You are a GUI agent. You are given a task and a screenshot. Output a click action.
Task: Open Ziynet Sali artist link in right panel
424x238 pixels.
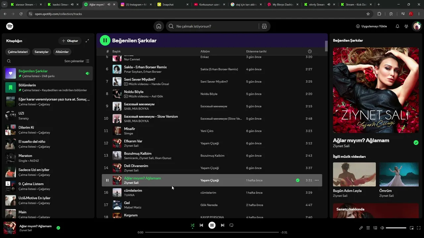click(x=341, y=146)
